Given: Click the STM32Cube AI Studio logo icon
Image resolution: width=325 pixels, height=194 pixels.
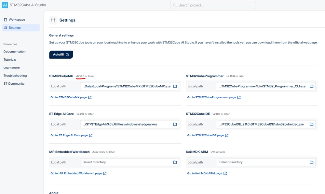Looking at the screenshot, I should click(5, 5).
